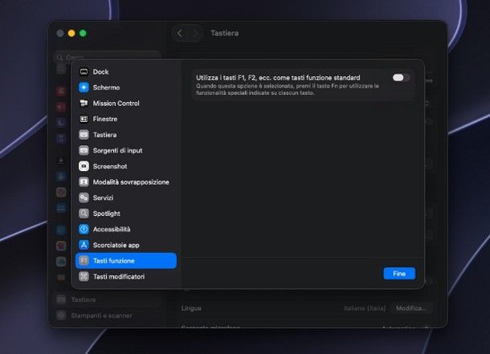490x354 pixels.
Task: Click the Spotlight magnifier icon
Action: tap(84, 214)
